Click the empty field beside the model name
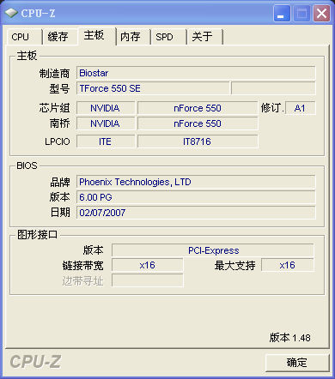This screenshot has width=335, height=379. tap(273, 88)
